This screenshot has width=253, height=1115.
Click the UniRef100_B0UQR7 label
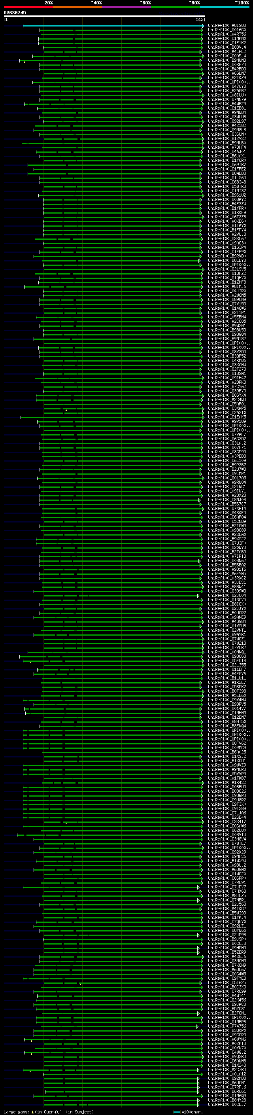[227, 613]
